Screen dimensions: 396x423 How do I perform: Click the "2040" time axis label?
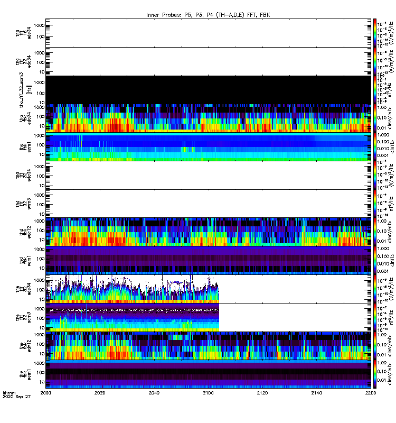tap(154, 392)
